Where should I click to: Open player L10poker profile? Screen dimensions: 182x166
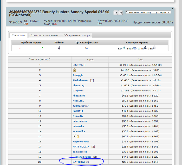pos(78,91)
